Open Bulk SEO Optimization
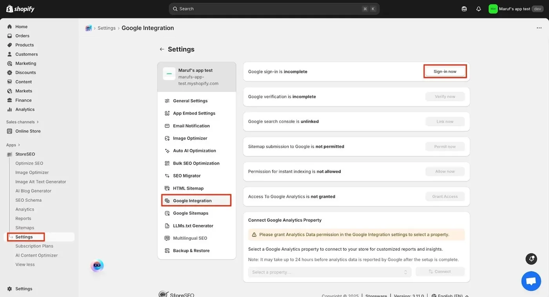549x297 pixels. coord(196,163)
